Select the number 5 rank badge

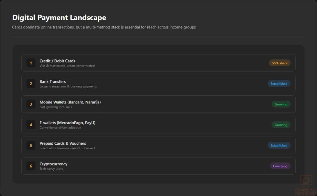(x=31, y=146)
